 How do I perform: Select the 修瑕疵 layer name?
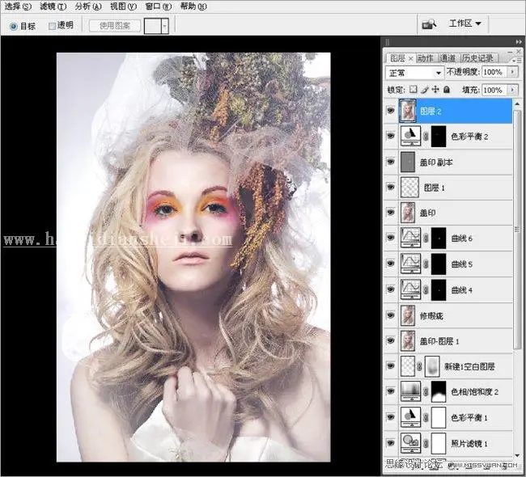coord(431,316)
